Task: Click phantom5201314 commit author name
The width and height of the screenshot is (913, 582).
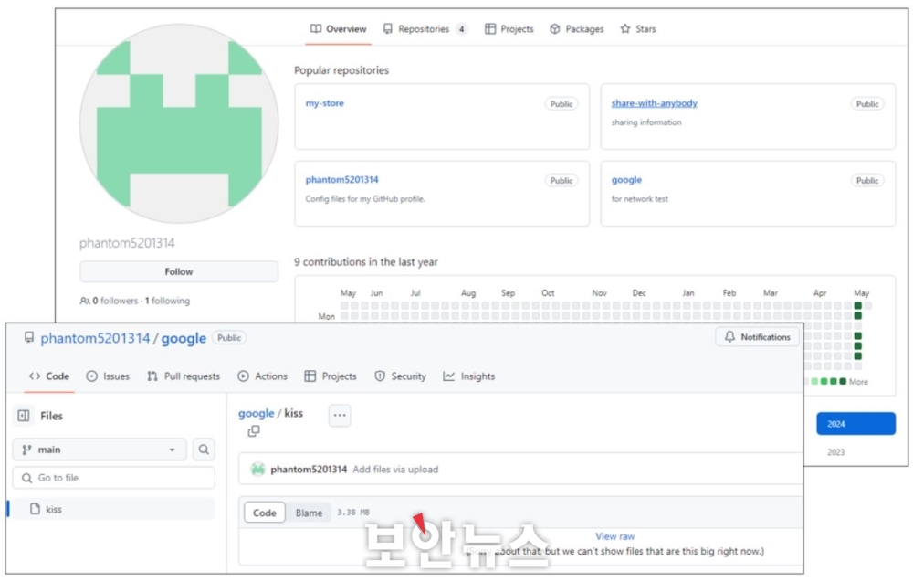Action: (x=309, y=469)
